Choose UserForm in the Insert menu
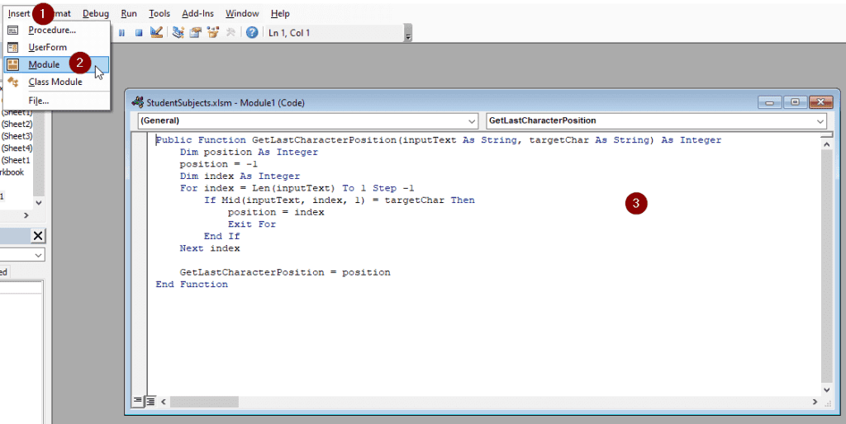Image resolution: width=846 pixels, height=424 pixels. tap(47, 47)
